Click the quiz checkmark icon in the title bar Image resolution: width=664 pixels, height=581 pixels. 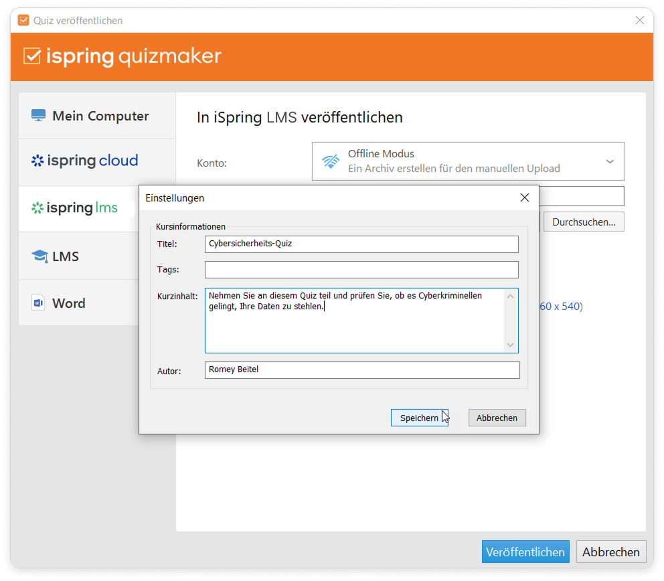23,20
